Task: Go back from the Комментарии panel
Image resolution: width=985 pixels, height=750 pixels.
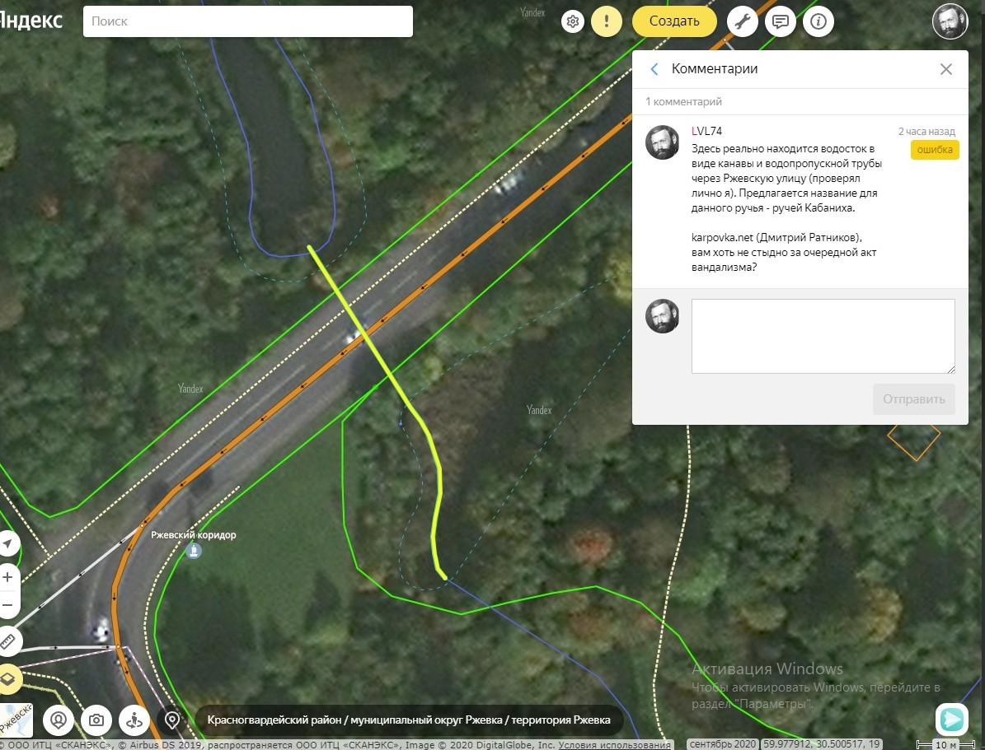Action: click(654, 69)
